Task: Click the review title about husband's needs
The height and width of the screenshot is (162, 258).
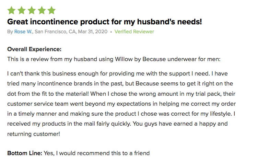Action: click(x=105, y=22)
